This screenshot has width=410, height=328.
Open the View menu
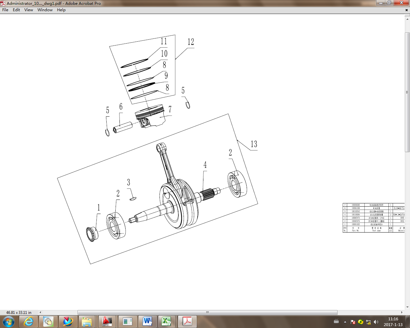point(28,10)
